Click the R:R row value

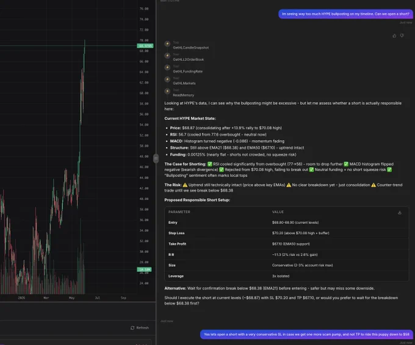[x=295, y=255]
